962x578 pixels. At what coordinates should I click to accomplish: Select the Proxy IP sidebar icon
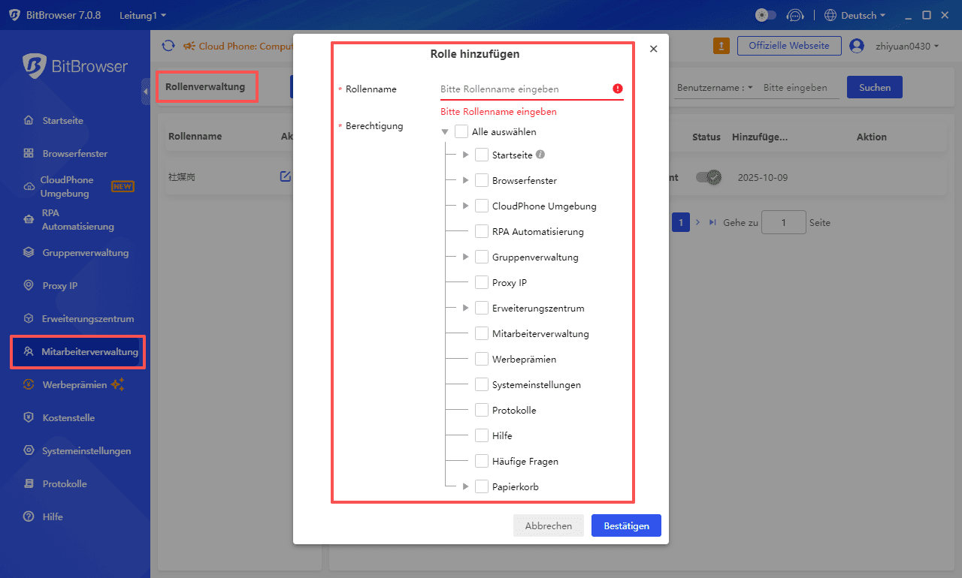pyautogui.click(x=26, y=285)
